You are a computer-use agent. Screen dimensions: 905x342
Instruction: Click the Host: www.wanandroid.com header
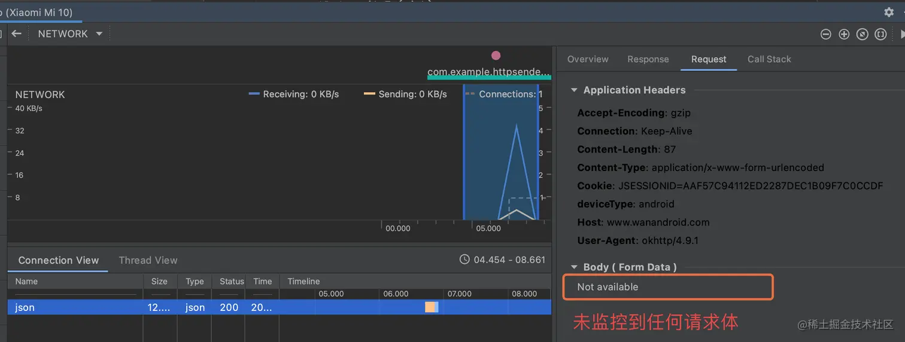tap(643, 222)
